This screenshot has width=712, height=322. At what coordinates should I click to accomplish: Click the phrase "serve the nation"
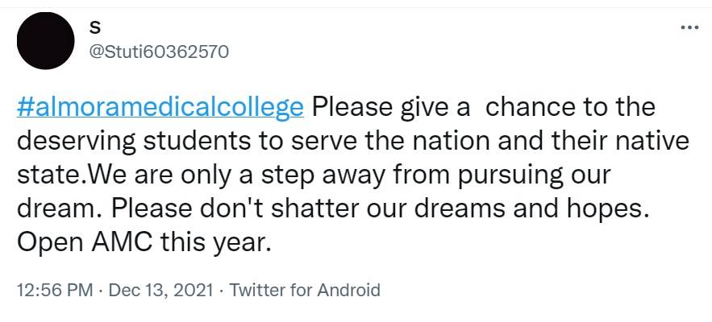pyautogui.click(x=372, y=141)
